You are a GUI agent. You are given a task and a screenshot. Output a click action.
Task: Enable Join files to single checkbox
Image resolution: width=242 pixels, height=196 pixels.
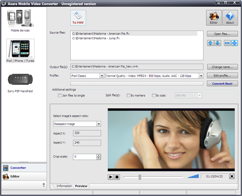(x=60, y=95)
